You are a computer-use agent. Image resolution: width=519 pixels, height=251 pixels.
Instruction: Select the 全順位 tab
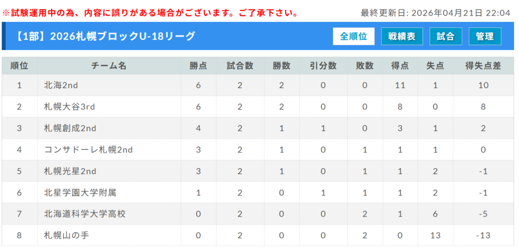pos(353,36)
